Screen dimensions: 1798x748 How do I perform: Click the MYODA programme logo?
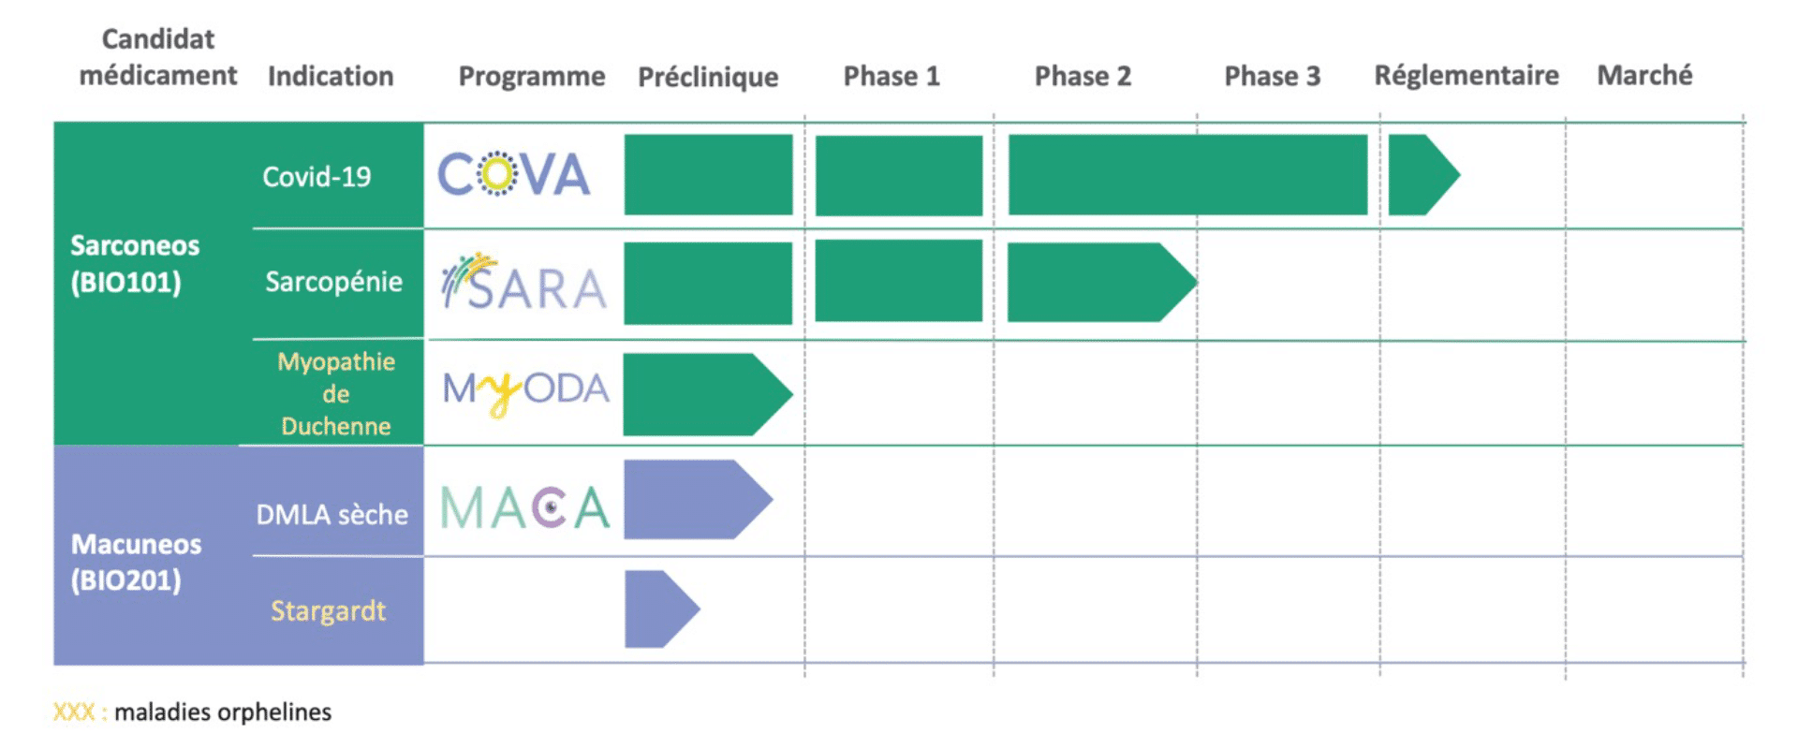click(526, 391)
